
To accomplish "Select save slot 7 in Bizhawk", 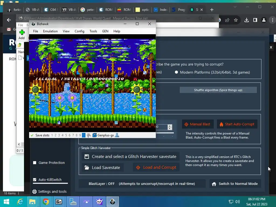I will click(x=73, y=135).
